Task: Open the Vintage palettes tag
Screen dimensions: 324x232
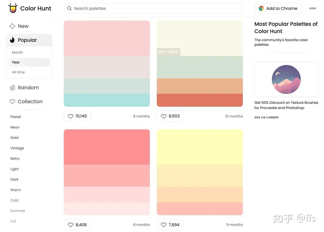Action: [x=17, y=148]
